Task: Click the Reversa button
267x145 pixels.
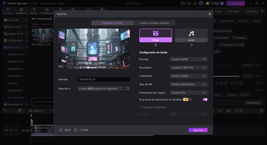Action: 239,38
